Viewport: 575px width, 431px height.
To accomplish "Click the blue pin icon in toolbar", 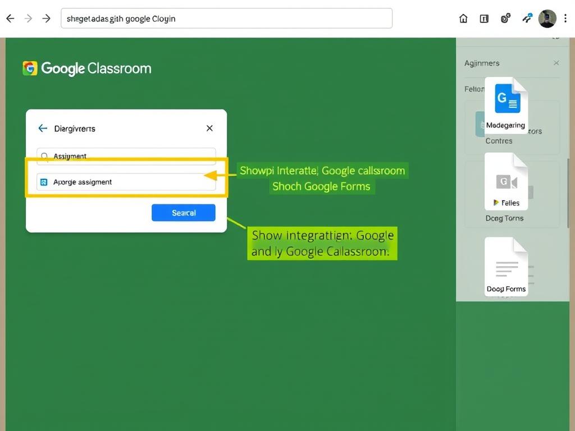I will pos(527,17).
